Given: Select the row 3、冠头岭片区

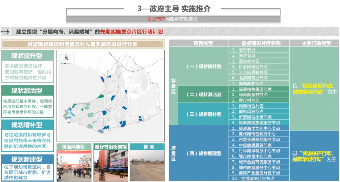Looking at the screenshot, I should (x=259, y=61).
